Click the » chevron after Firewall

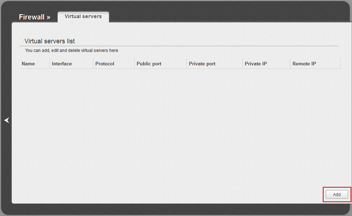coord(49,17)
